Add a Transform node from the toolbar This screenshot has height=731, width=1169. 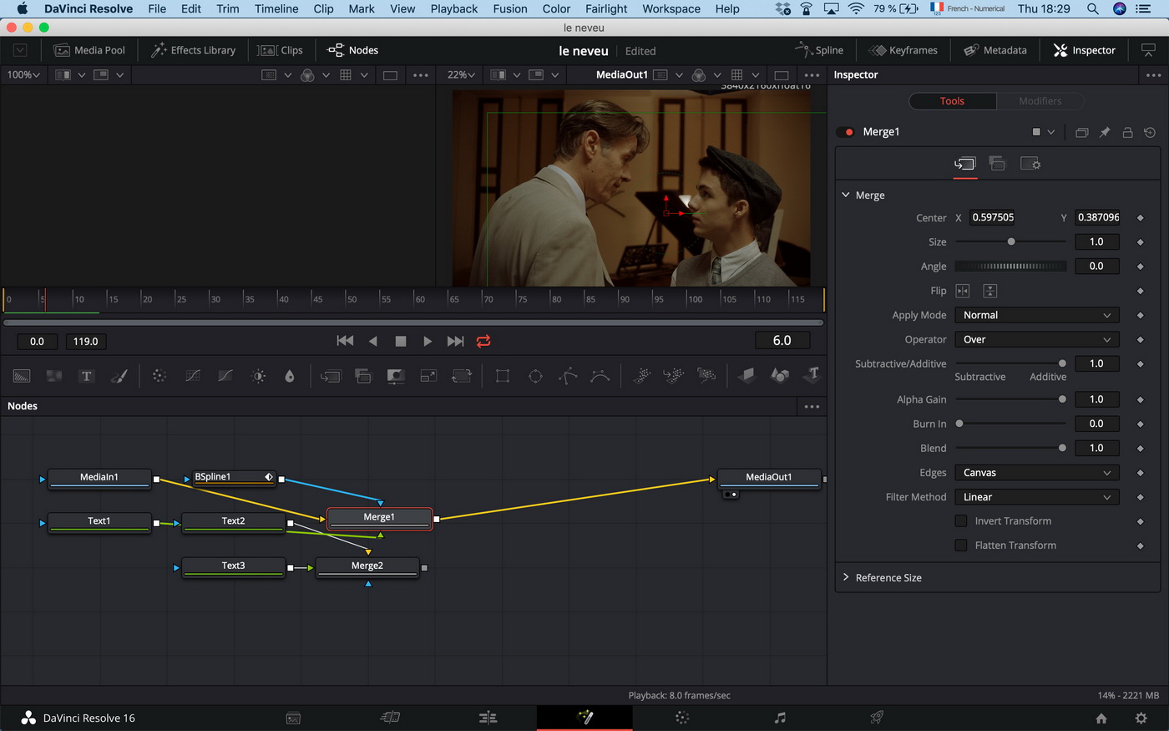[x=462, y=376]
